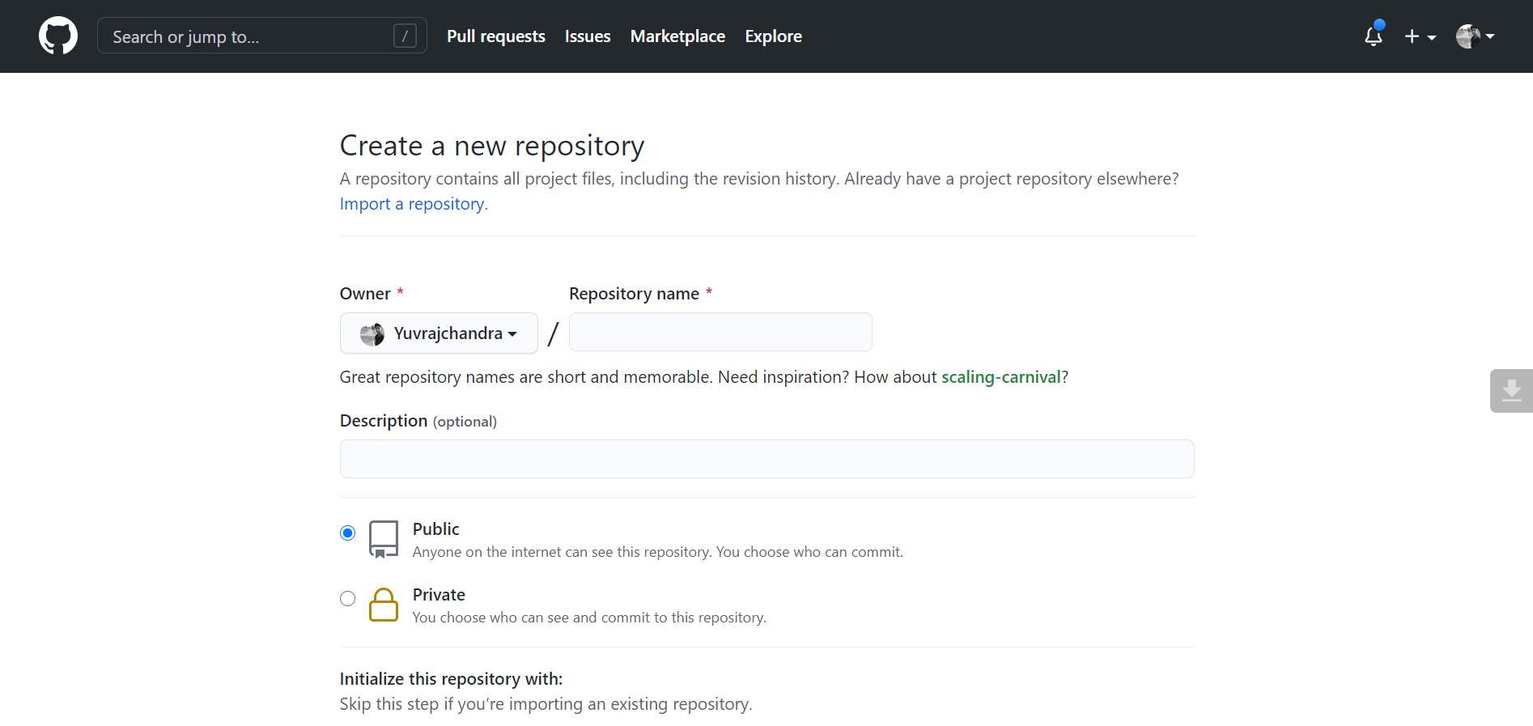Click the GitHub Octocat logo
This screenshot has height=726, width=1533.
tap(58, 36)
